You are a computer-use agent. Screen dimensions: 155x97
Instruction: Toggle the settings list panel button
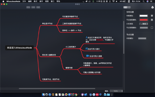click(x=125, y=7)
